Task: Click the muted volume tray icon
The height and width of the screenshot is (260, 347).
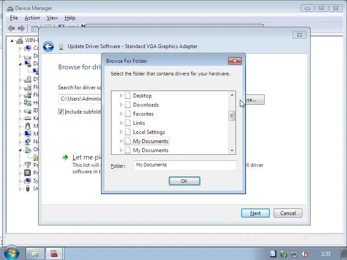Action: pyautogui.click(x=304, y=254)
